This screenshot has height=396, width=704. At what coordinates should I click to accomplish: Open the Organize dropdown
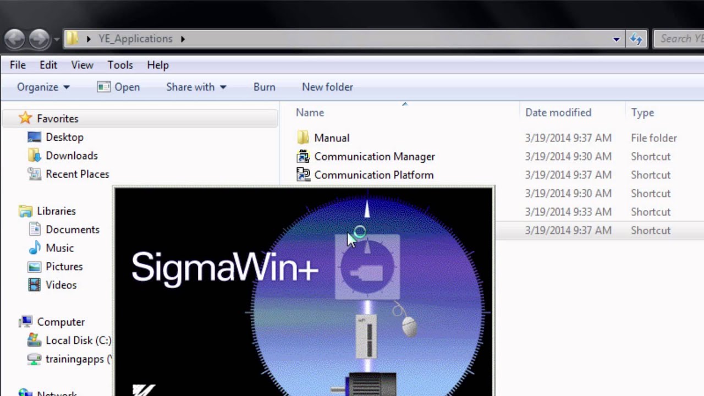click(x=43, y=87)
